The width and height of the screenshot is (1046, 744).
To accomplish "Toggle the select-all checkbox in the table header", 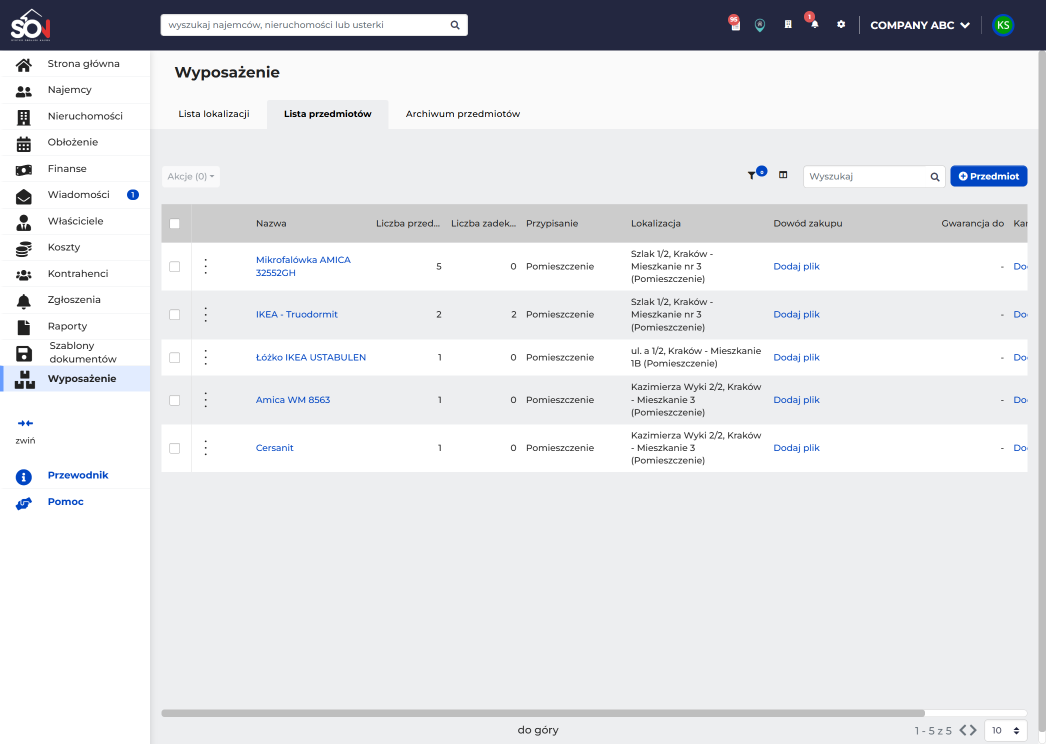I will pos(174,223).
